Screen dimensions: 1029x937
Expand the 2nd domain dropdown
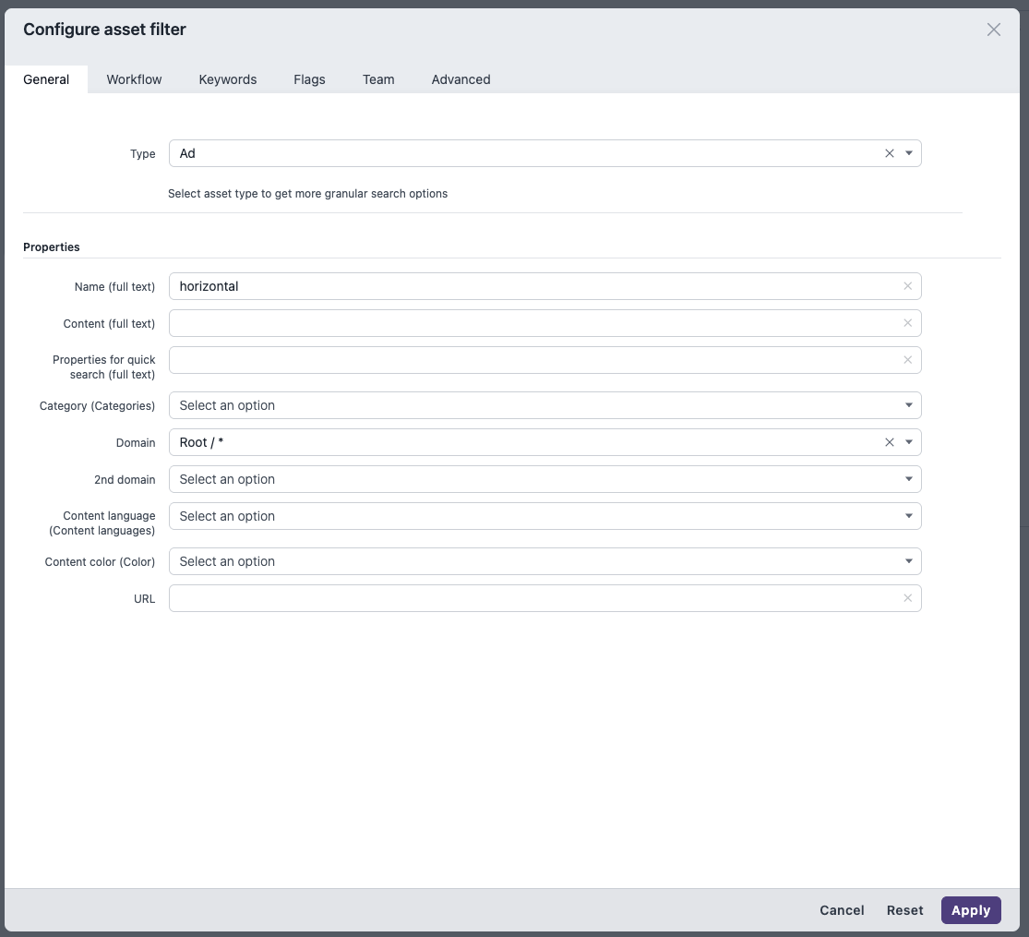pos(909,479)
